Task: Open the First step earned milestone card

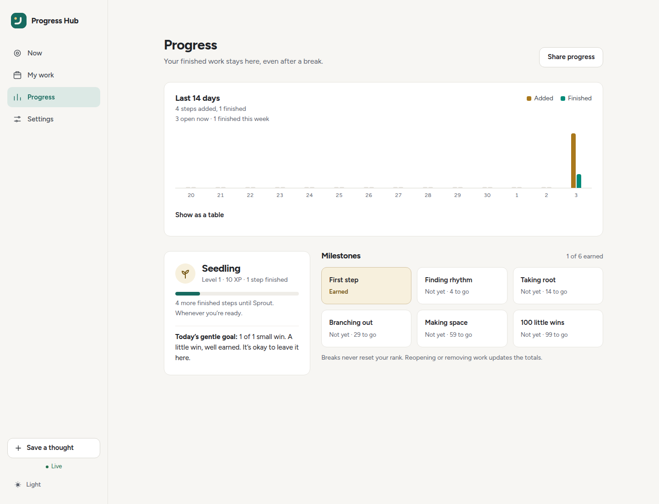Action: point(366,285)
